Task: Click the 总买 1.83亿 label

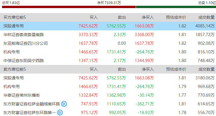Action: pyautogui.click(x=11, y=3)
